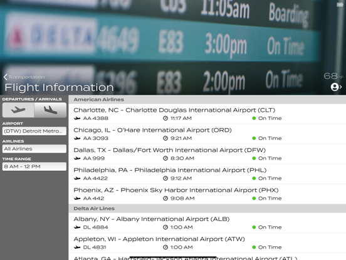Open the Philadelphia (PHL) flight row

(207, 174)
